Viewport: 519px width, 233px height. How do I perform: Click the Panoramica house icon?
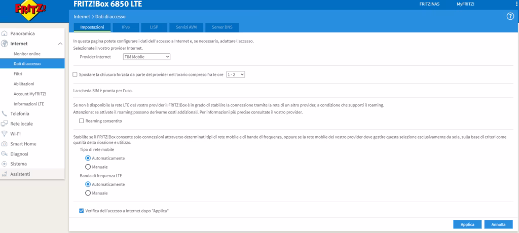tap(4, 33)
